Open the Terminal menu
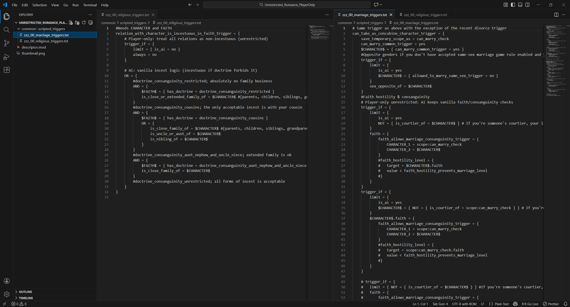Viewport: 570px width, 307px height. tap(90, 5)
